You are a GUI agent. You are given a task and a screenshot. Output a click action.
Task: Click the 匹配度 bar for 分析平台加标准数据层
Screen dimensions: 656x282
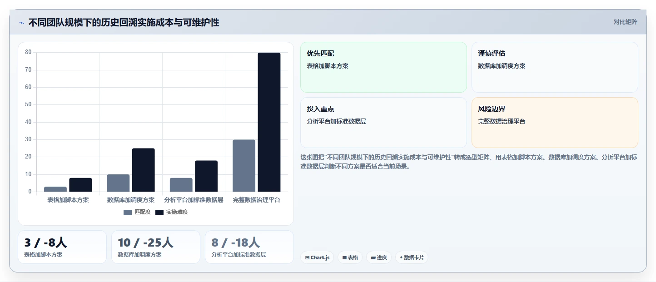click(181, 185)
